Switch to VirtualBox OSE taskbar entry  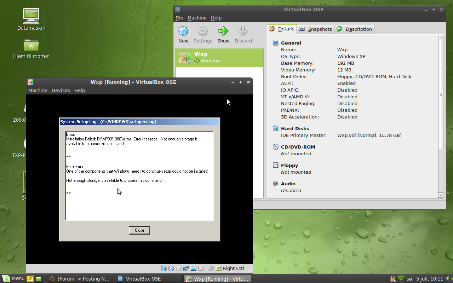coord(149,279)
